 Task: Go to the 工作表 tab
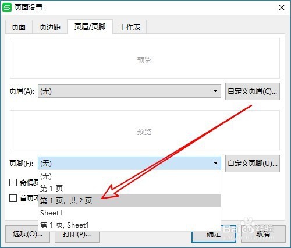pos(130,27)
